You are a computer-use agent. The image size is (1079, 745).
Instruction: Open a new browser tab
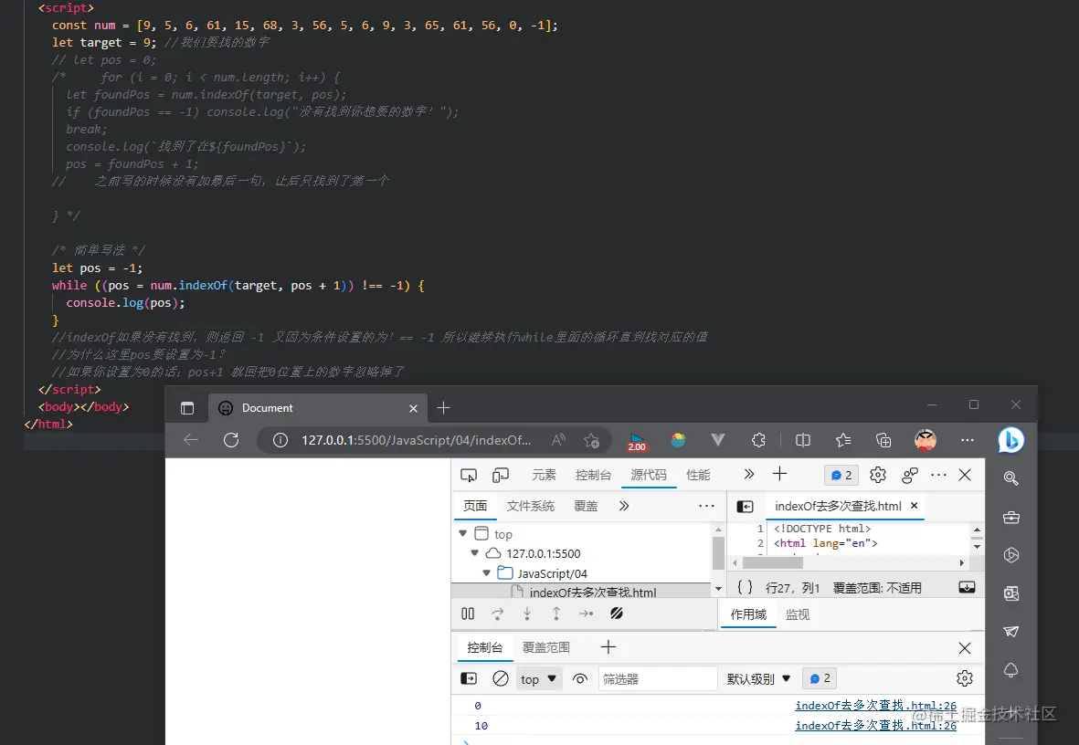pos(444,408)
